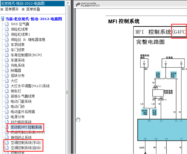The image size is (187, 154).
Task: Click the 菜单折叠 collapse-menu icon
Action: tap(23, 9)
